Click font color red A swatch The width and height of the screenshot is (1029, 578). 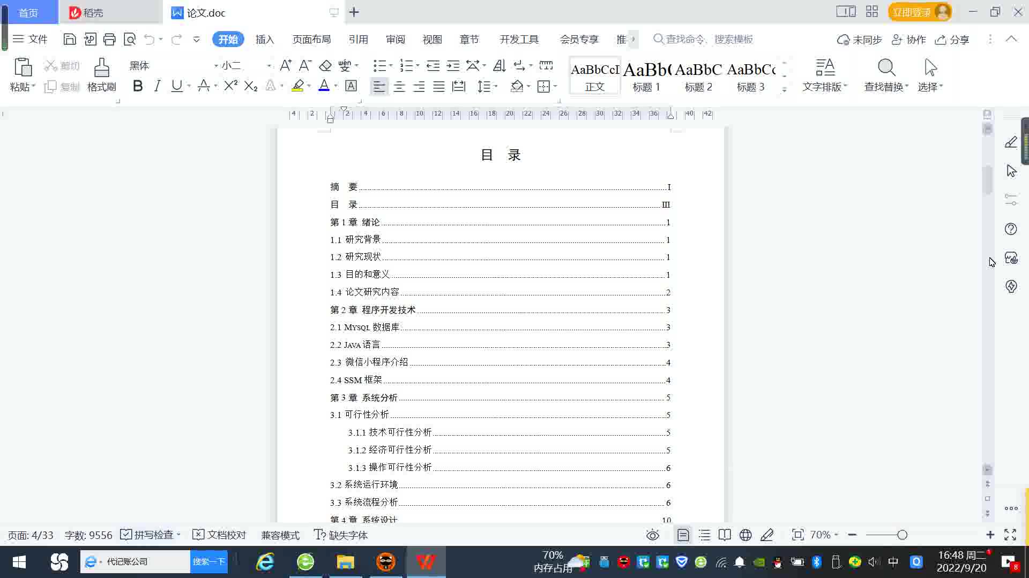(324, 86)
